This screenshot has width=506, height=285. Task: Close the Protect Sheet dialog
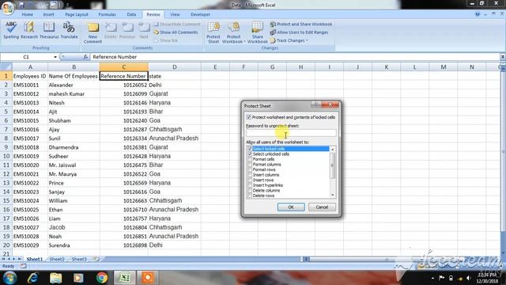click(330, 105)
